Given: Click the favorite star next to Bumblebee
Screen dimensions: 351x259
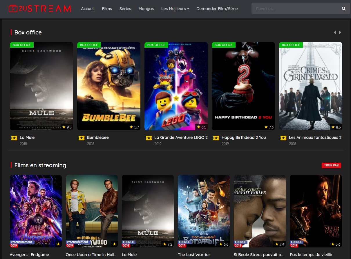Looking at the screenshot, I should [82, 138].
